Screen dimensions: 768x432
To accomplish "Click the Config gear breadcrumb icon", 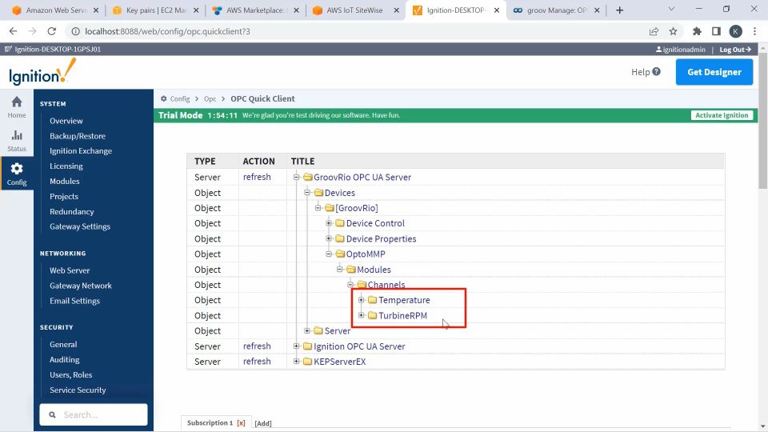I will [x=163, y=98].
